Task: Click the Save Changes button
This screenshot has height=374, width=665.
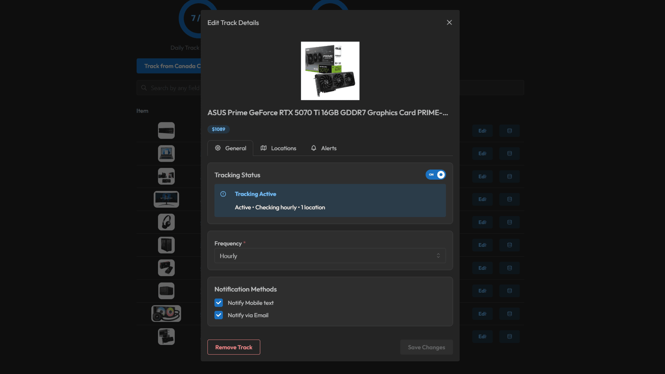Action: (426, 347)
